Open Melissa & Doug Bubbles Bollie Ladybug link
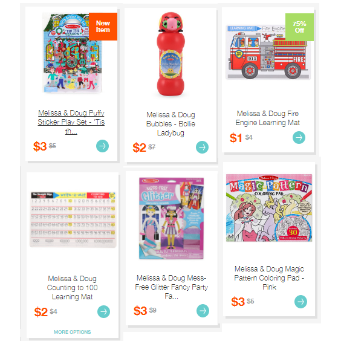 [x=170, y=123]
